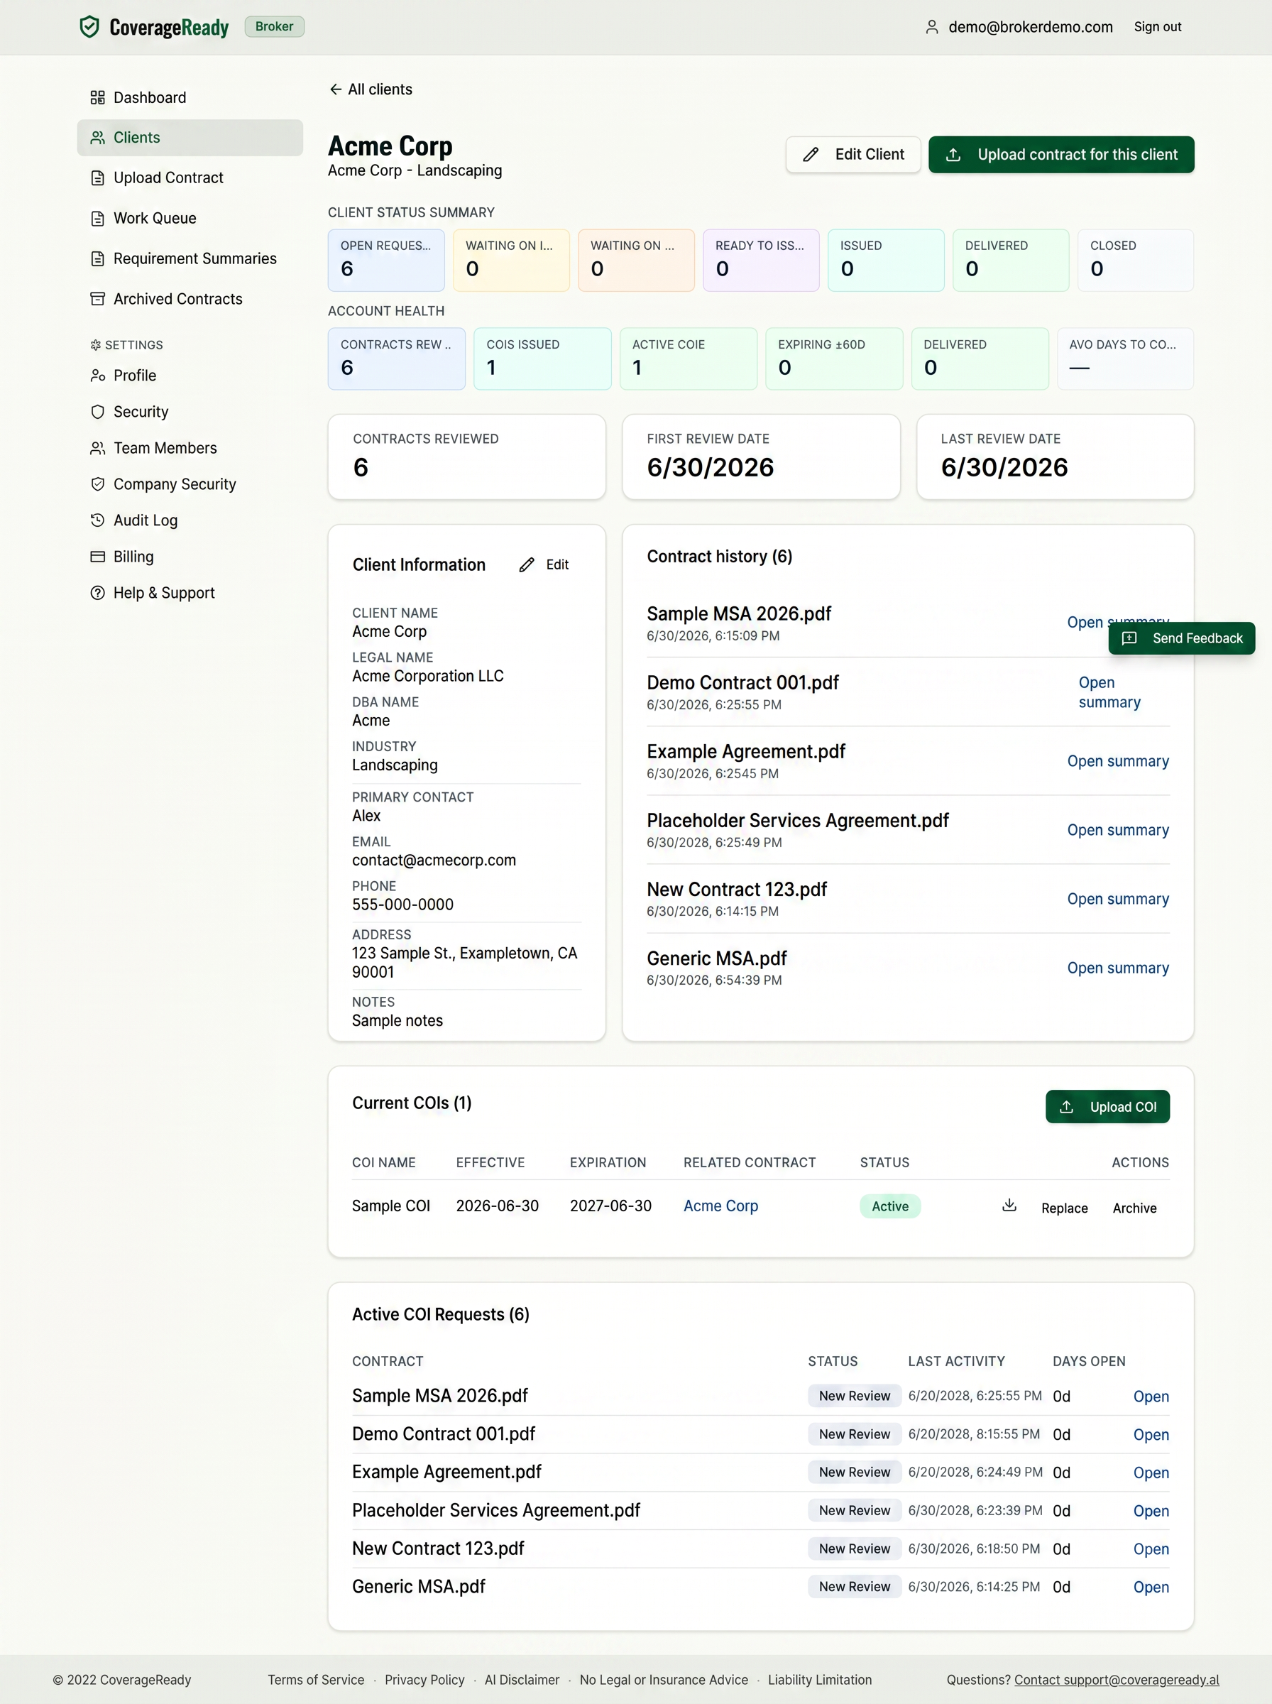1272x1704 pixels.
Task: Open Liability Limitation footer link
Action: click(x=819, y=1680)
